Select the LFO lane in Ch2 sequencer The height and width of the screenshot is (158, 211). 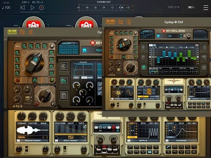pos(174,71)
